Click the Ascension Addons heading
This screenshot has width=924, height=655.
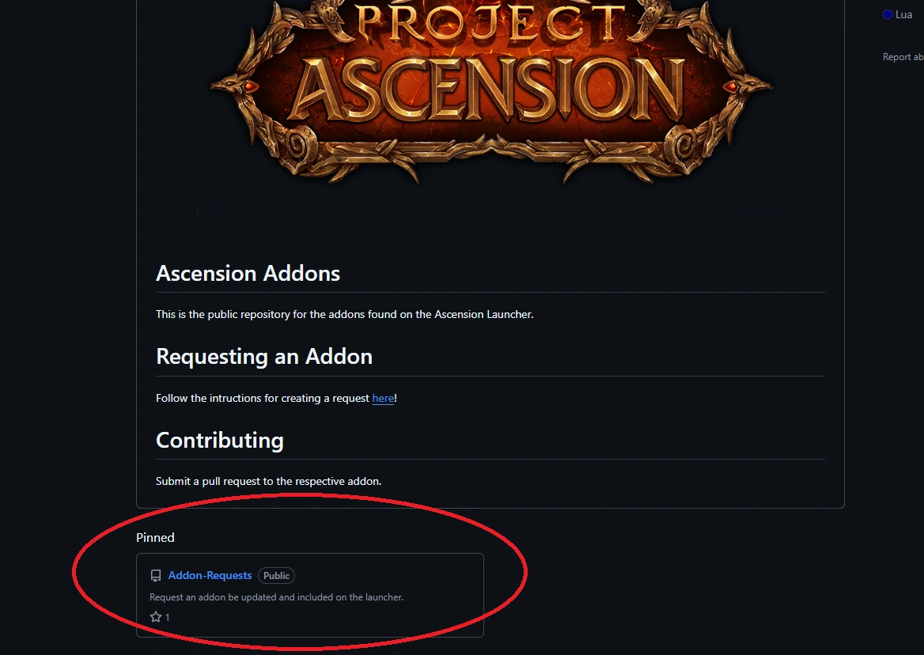[248, 273]
